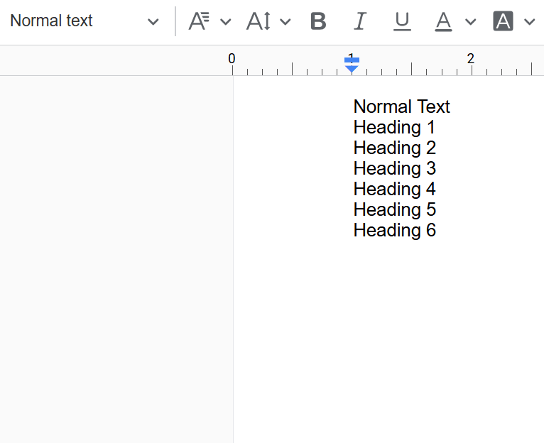
Task: Click the line 'Heading 5'
Action: (x=395, y=209)
